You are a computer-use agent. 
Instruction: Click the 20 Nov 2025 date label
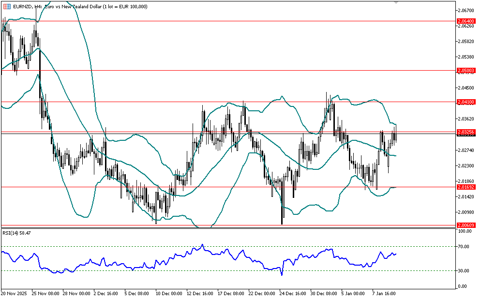pos(14,293)
